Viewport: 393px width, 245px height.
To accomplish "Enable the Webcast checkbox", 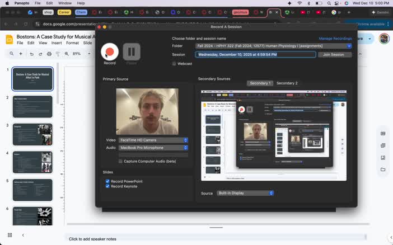I will tap(174, 64).
